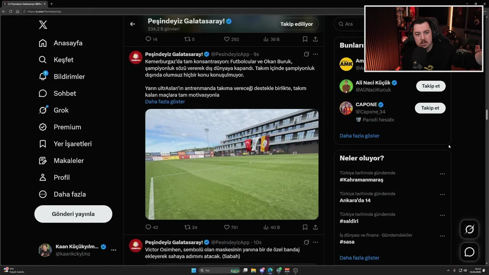Screen dimensions: 489x275
Task: Open Peşindeyiz Galatasaray avatar on Kemerburgaz post
Action: coord(136,57)
